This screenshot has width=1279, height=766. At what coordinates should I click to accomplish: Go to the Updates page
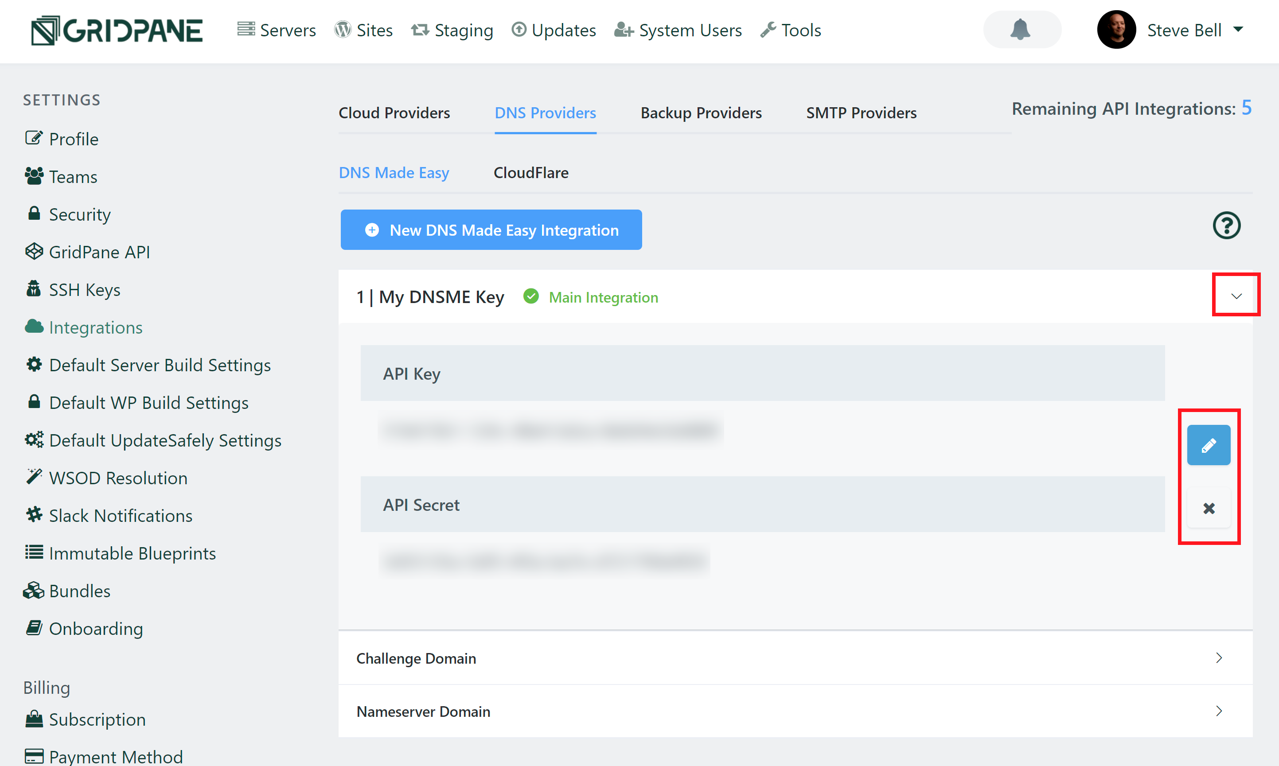click(554, 31)
